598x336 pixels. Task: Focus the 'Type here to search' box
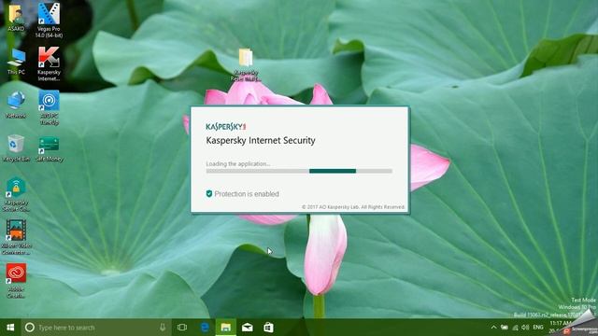97,328
